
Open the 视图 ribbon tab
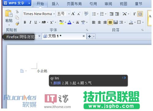coord(123,4)
